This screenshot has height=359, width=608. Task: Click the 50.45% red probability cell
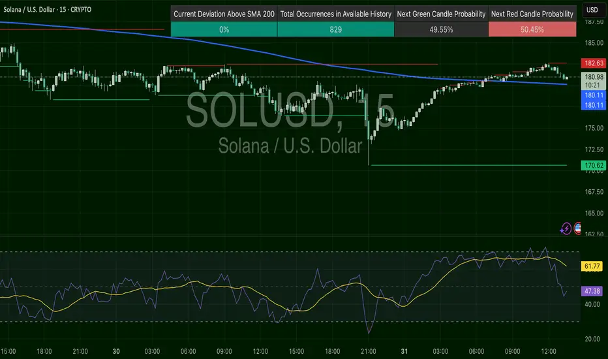532,29
